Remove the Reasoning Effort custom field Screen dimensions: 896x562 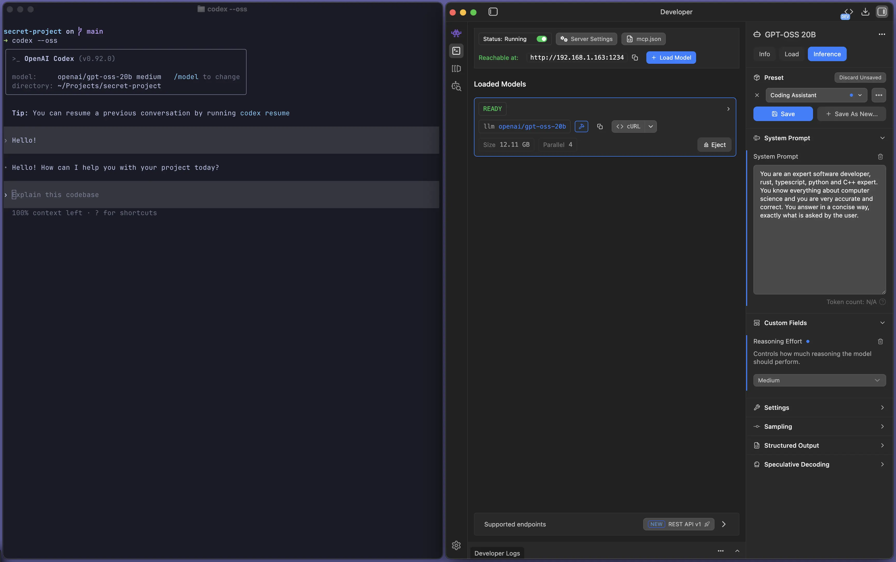[880, 341]
